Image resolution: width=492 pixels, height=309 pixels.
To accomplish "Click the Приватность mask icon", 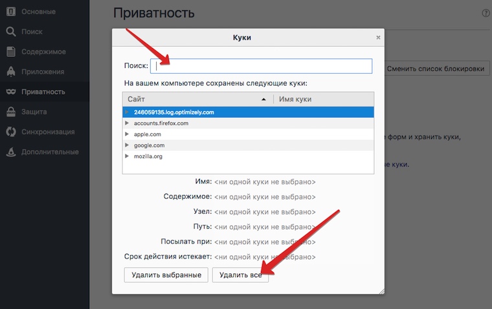I will 11,92.
